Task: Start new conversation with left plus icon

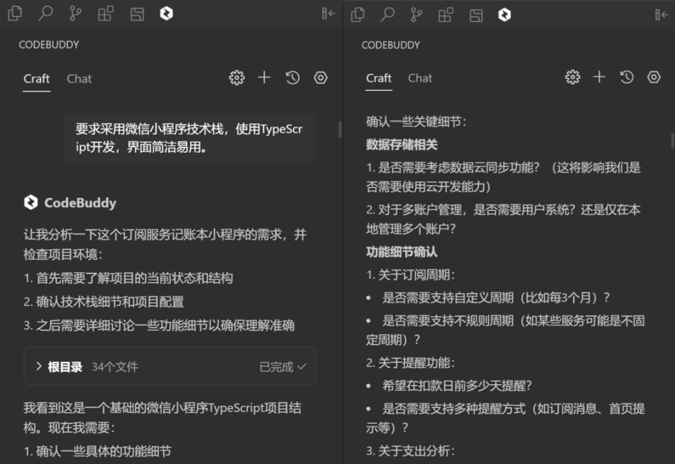Action: tap(264, 77)
